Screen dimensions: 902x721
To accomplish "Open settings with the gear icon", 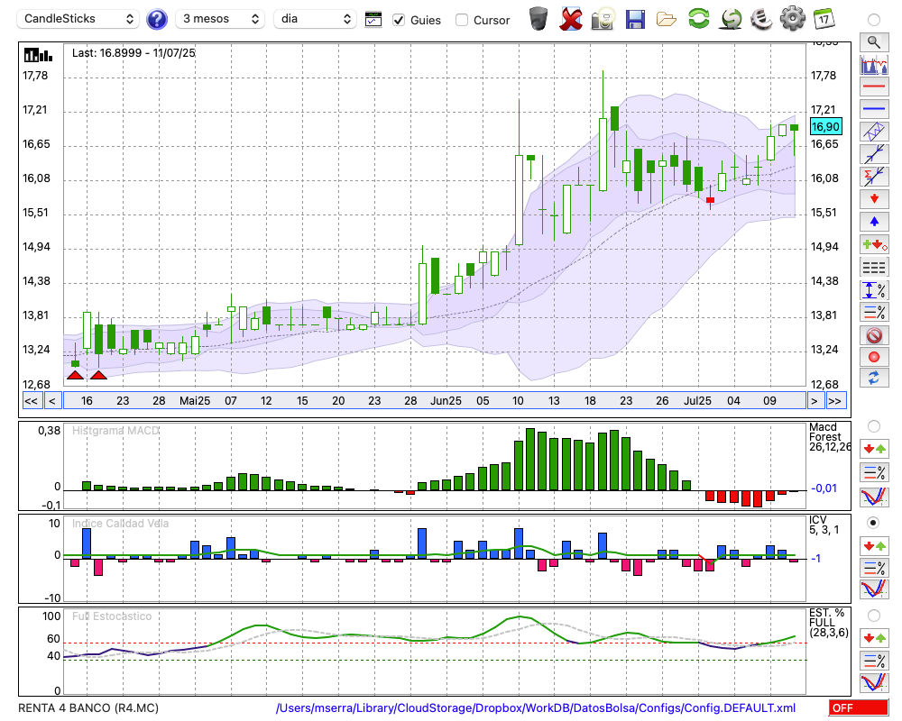I will click(x=793, y=19).
